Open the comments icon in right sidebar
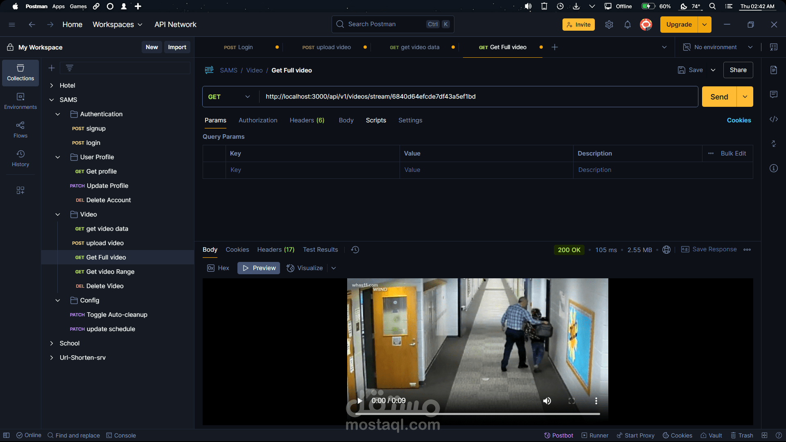This screenshot has width=786, height=442. click(774, 95)
